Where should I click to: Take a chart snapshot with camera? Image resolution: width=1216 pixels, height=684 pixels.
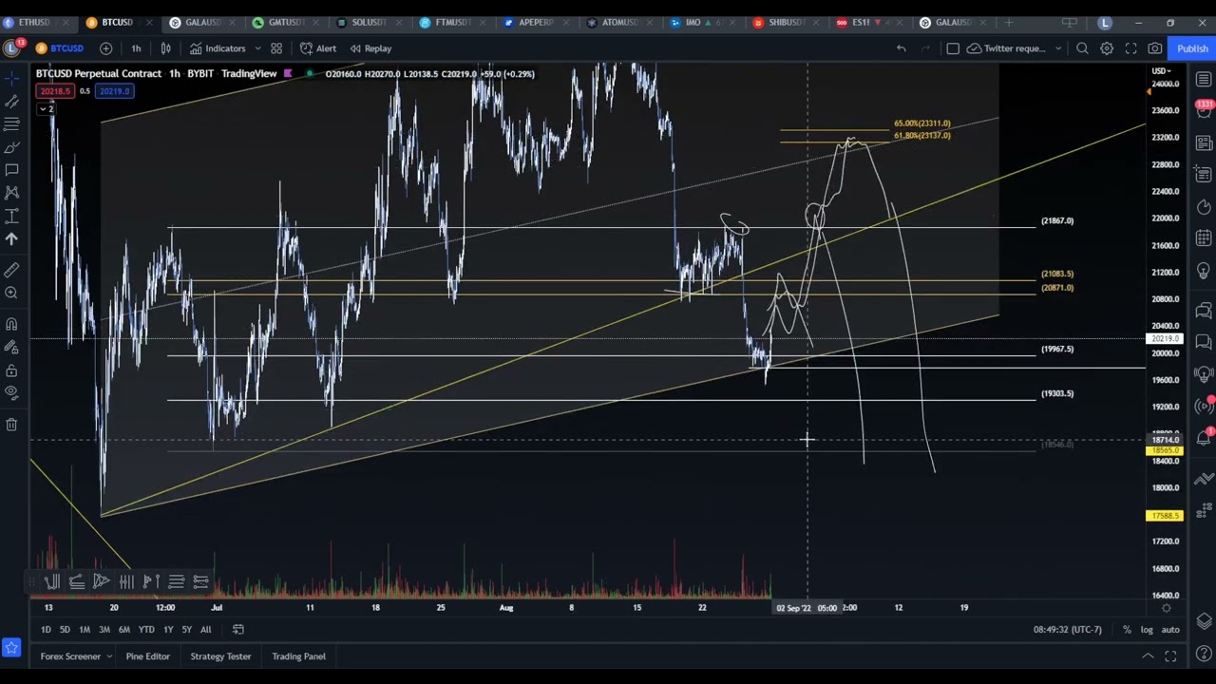(1155, 48)
